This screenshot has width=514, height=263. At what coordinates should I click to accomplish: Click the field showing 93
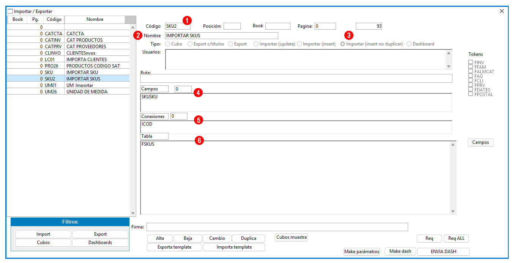pyautogui.click(x=369, y=26)
